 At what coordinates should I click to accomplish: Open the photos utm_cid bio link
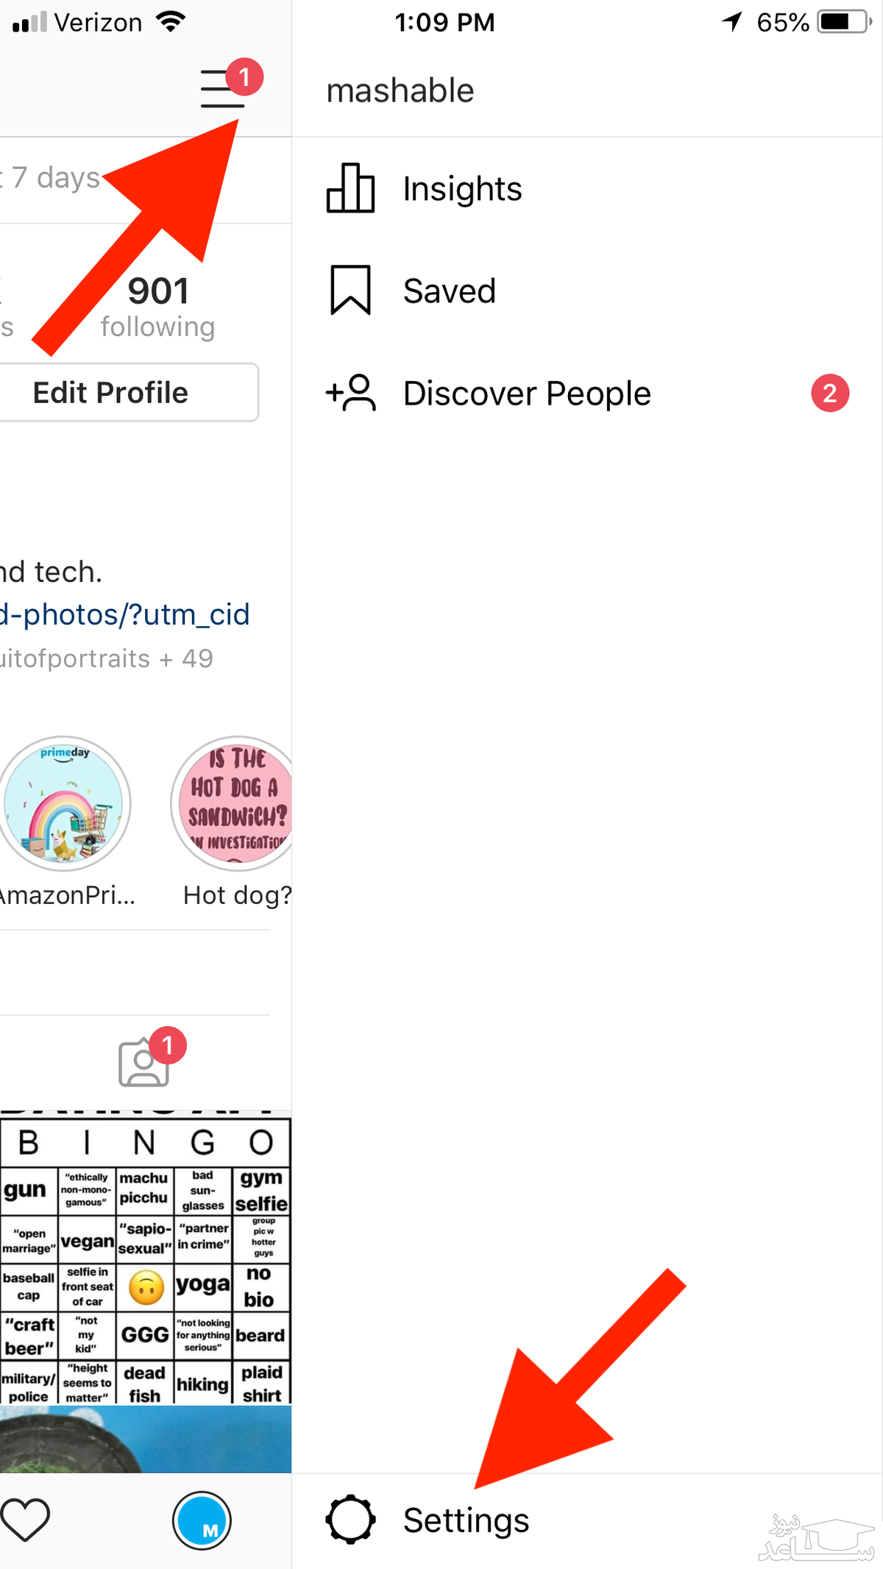[125, 614]
